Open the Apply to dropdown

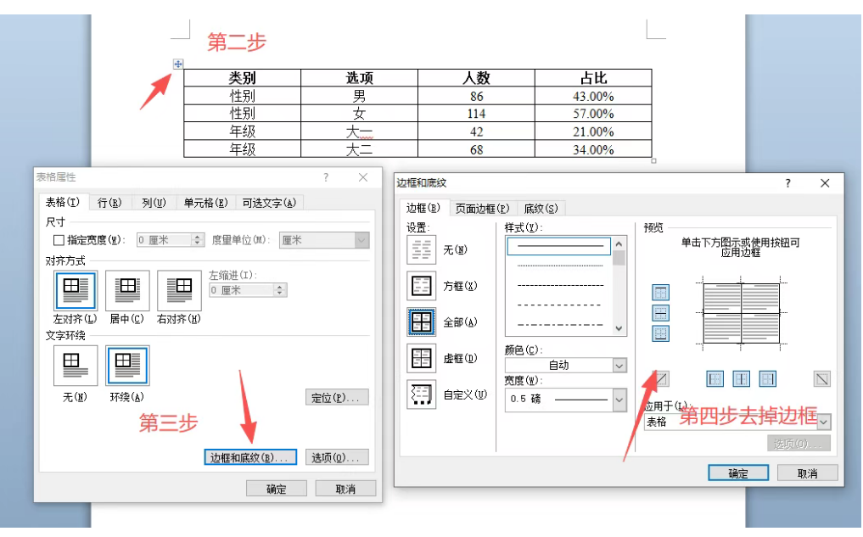824,422
